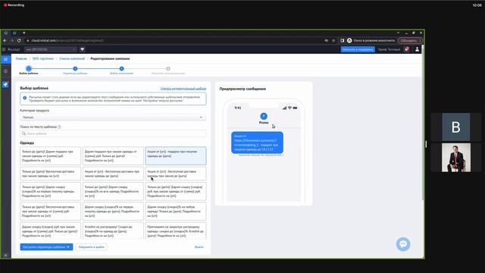Select highlighted template 'Акция от [url] - подарок при покупке одежды'
The width and height of the screenshot is (485, 273).
point(176,156)
